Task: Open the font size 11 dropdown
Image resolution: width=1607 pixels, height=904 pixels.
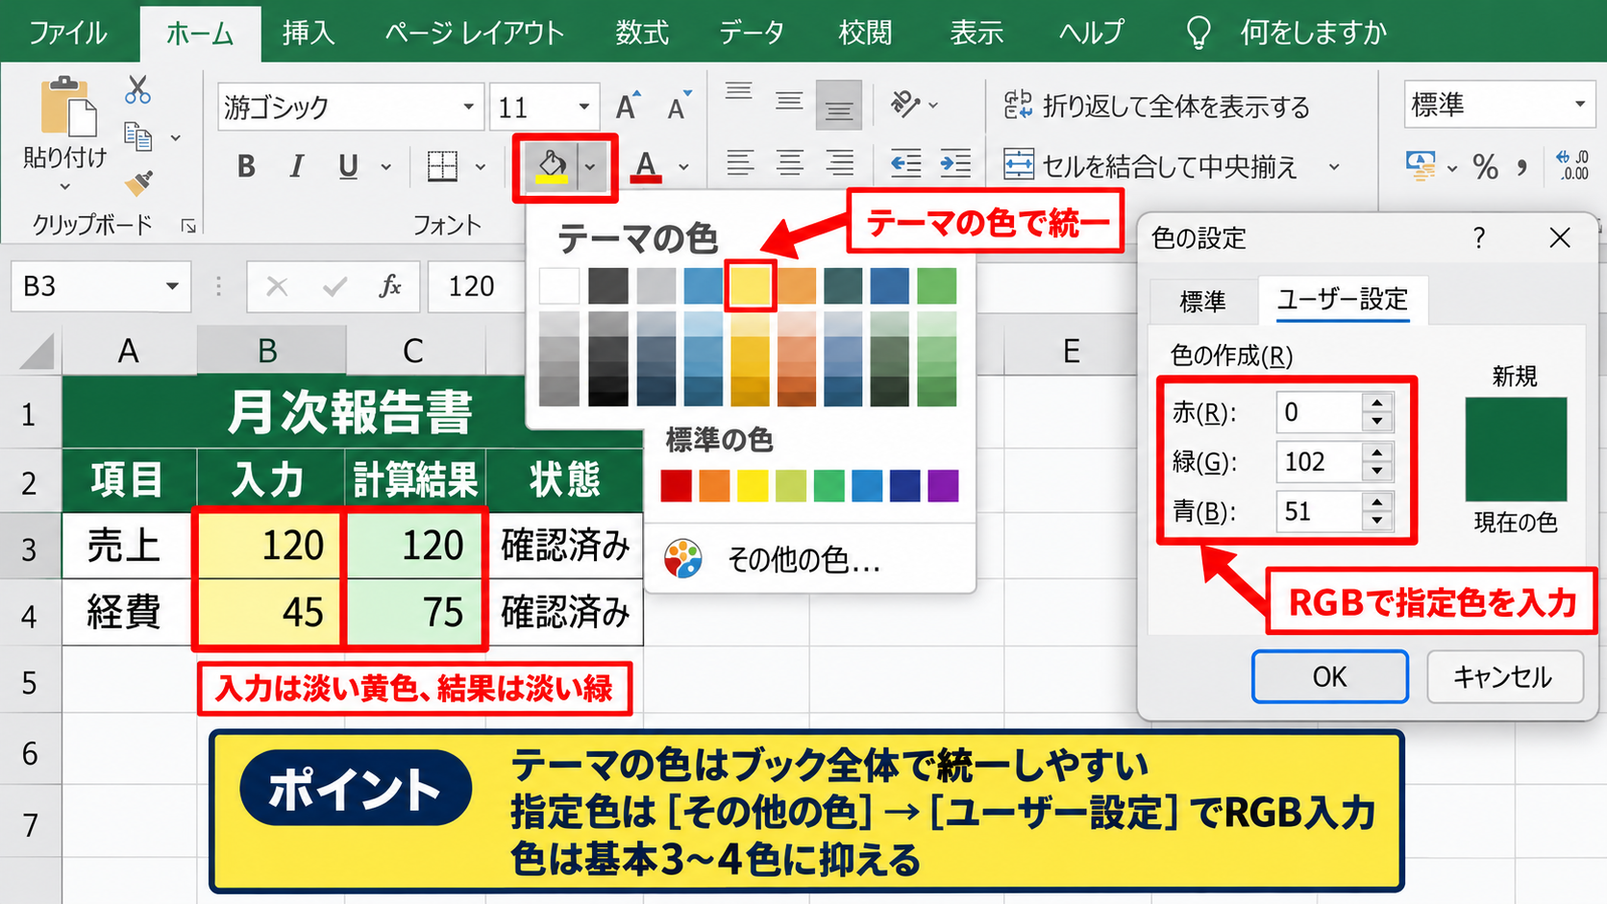Action: 583,107
